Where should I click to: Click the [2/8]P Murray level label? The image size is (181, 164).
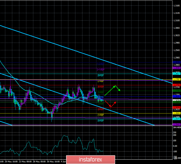tap(101, 109)
